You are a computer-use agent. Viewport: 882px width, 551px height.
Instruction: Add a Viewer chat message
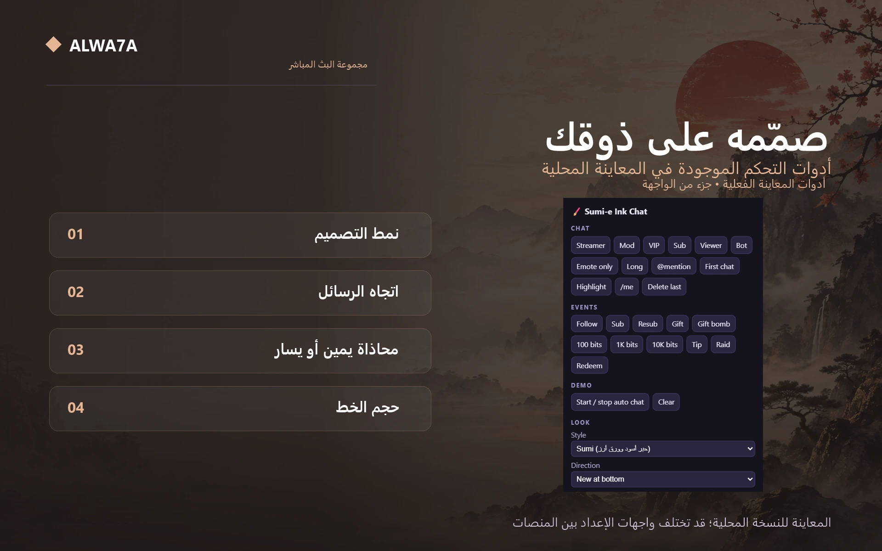[711, 245]
